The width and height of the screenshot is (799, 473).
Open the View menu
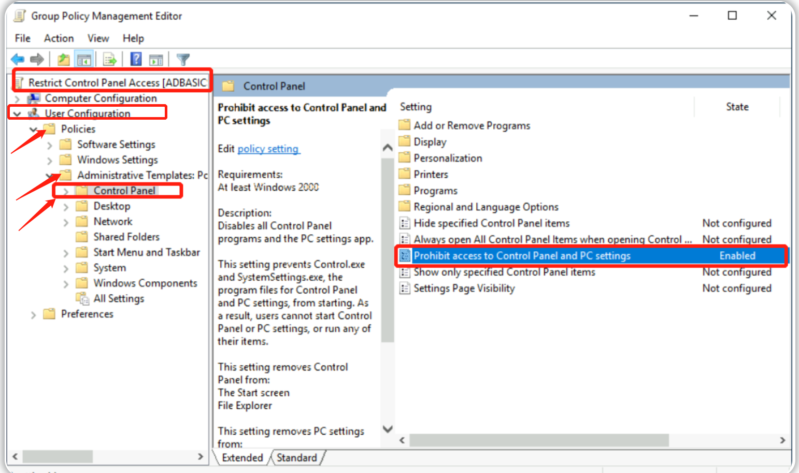(x=98, y=38)
